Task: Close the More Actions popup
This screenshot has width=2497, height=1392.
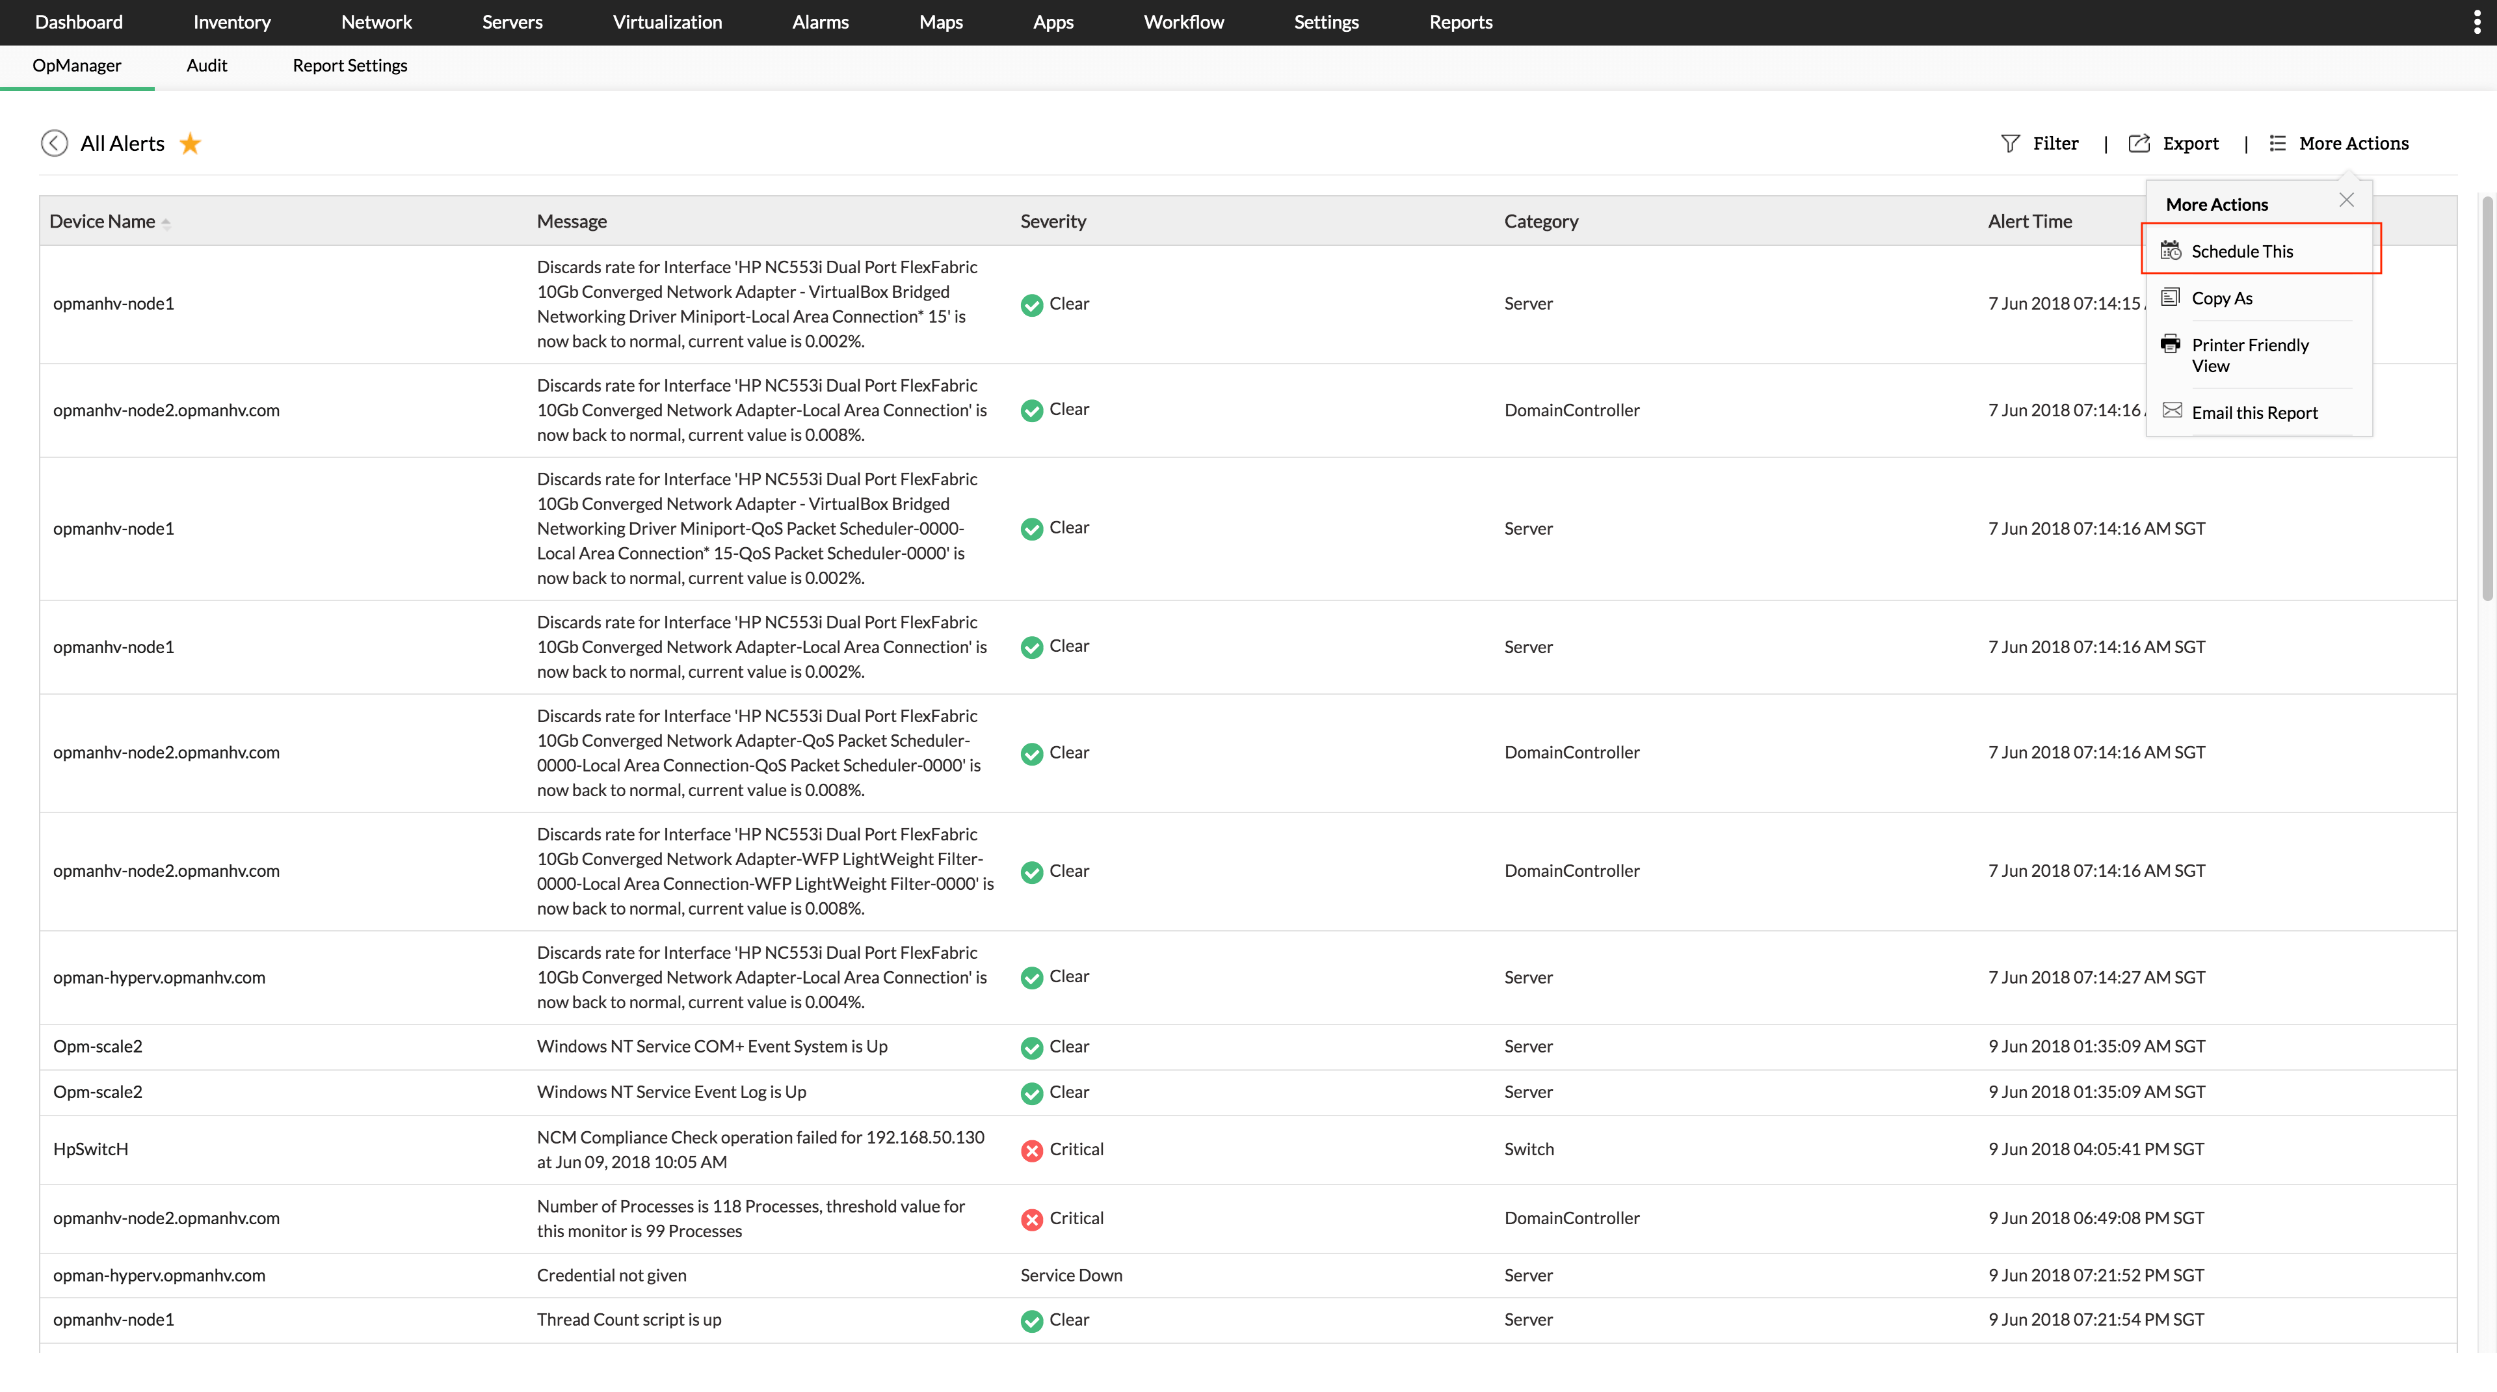Action: coord(2345,200)
